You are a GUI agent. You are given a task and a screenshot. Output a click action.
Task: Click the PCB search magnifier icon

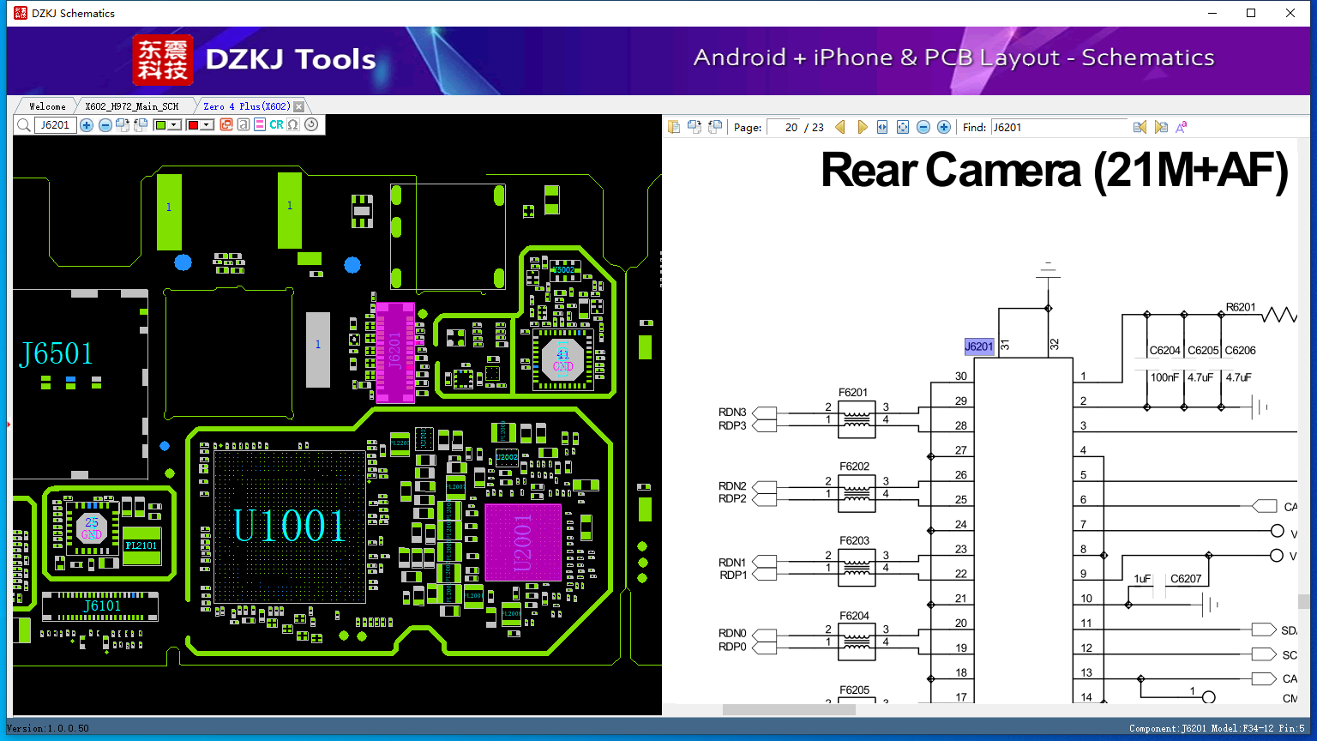point(24,125)
